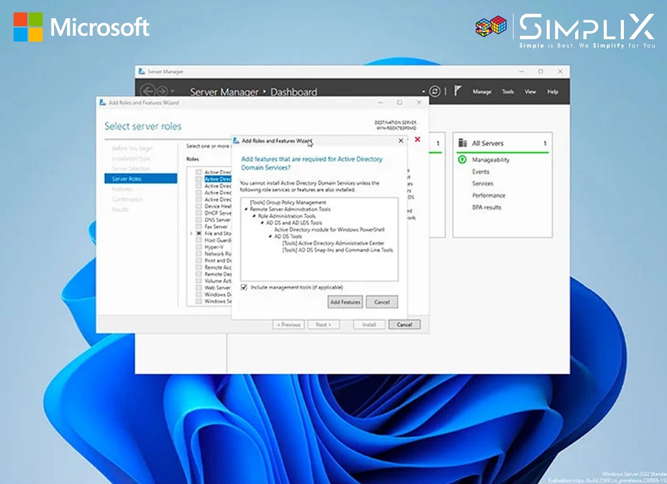
Task: Collapse the AD DS Tools node
Action: (270, 236)
